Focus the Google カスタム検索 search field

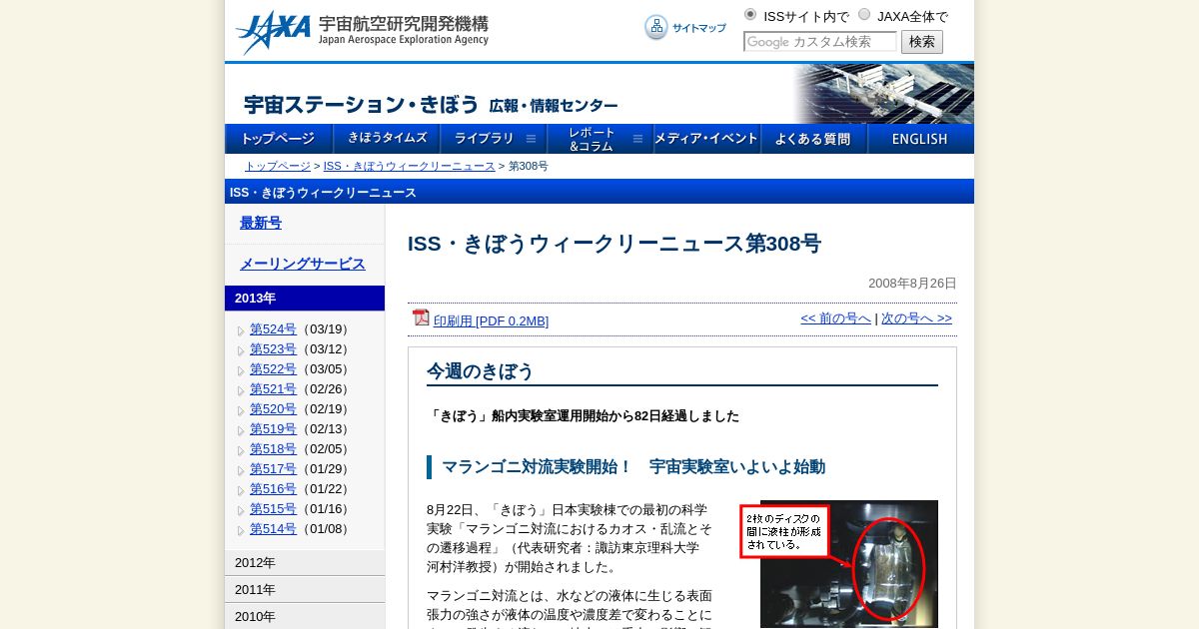coord(820,42)
